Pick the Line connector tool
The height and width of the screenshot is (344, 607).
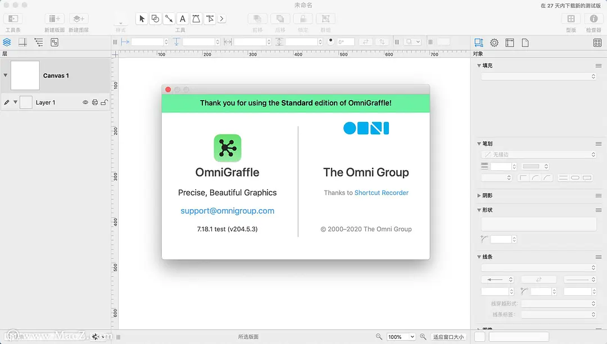click(169, 19)
